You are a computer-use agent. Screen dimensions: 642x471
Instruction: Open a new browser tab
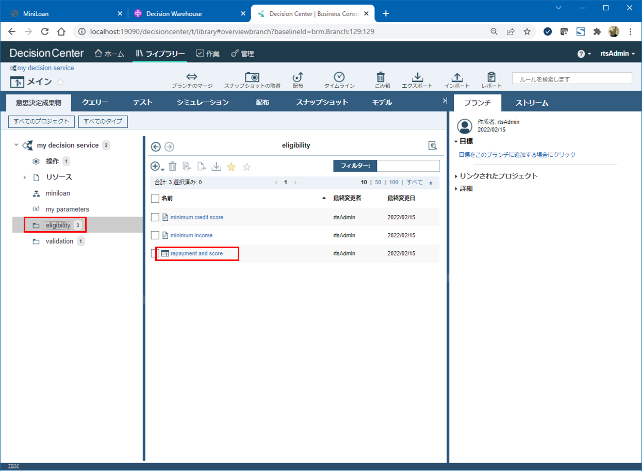[386, 13]
